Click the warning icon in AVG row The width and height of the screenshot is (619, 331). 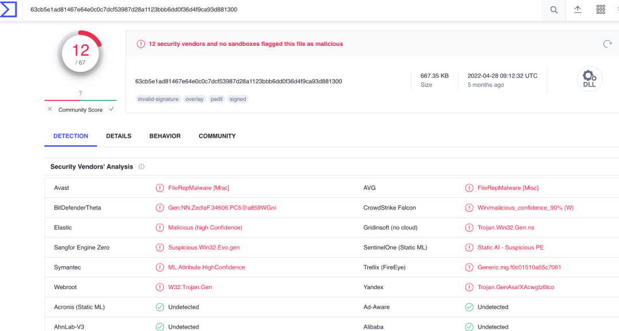pyautogui.click(x=469, y=188)
